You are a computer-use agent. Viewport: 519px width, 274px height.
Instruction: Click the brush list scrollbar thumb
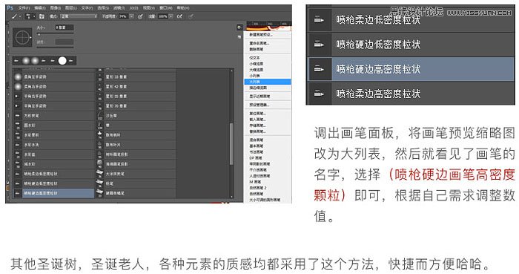pyautogui.click(x=231, y=143)
